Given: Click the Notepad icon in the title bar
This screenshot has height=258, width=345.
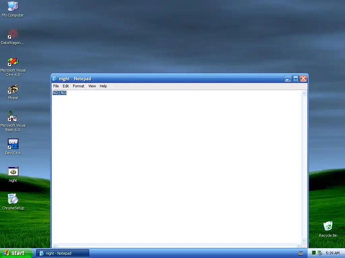Looking at the screenshot, I should click(55, 79).
